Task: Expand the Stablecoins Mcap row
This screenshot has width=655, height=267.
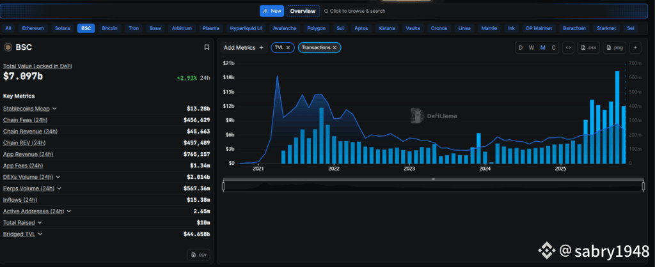Action: pos(54,109)
